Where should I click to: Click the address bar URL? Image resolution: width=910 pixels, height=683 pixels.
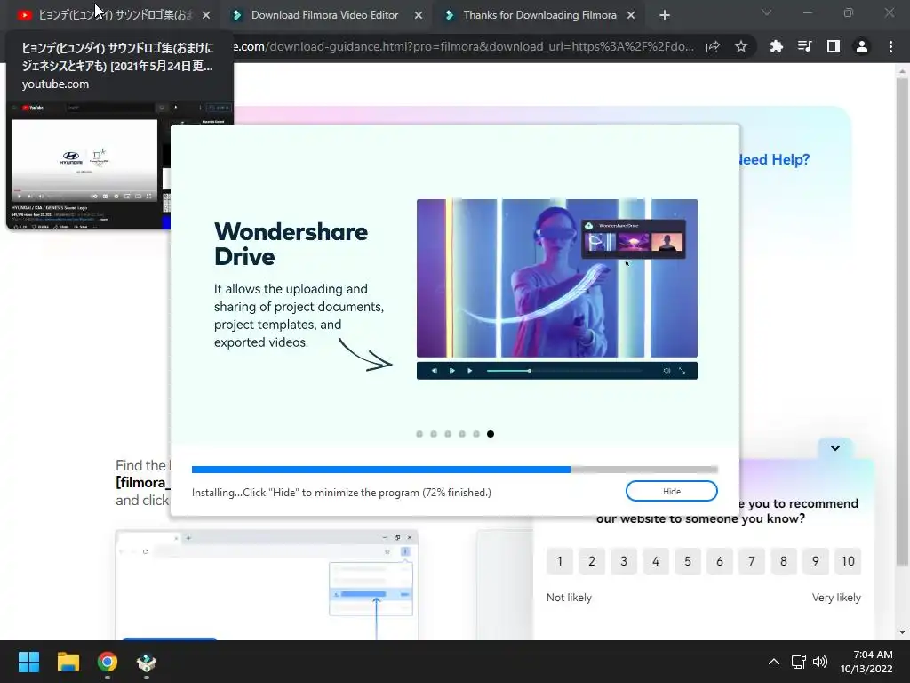pos(463,47)
